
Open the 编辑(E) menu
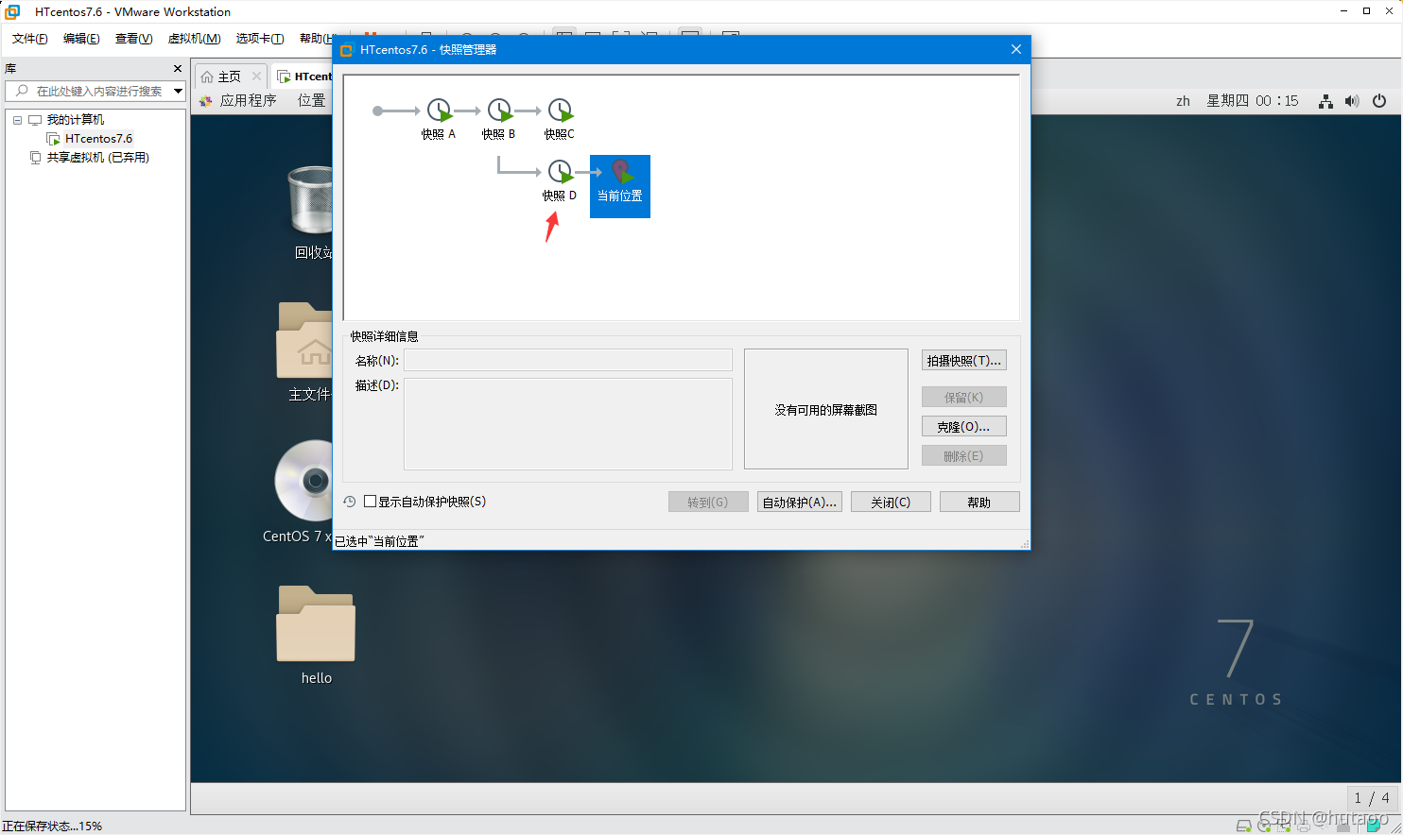point(81,39)
